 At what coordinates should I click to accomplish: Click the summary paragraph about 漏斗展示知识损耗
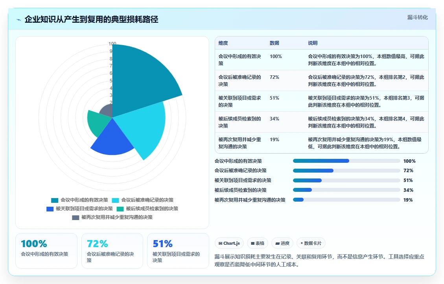(319, 260)
